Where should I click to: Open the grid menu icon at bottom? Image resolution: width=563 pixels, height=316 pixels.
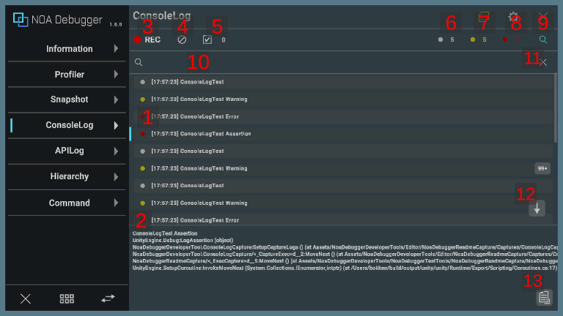67,298
